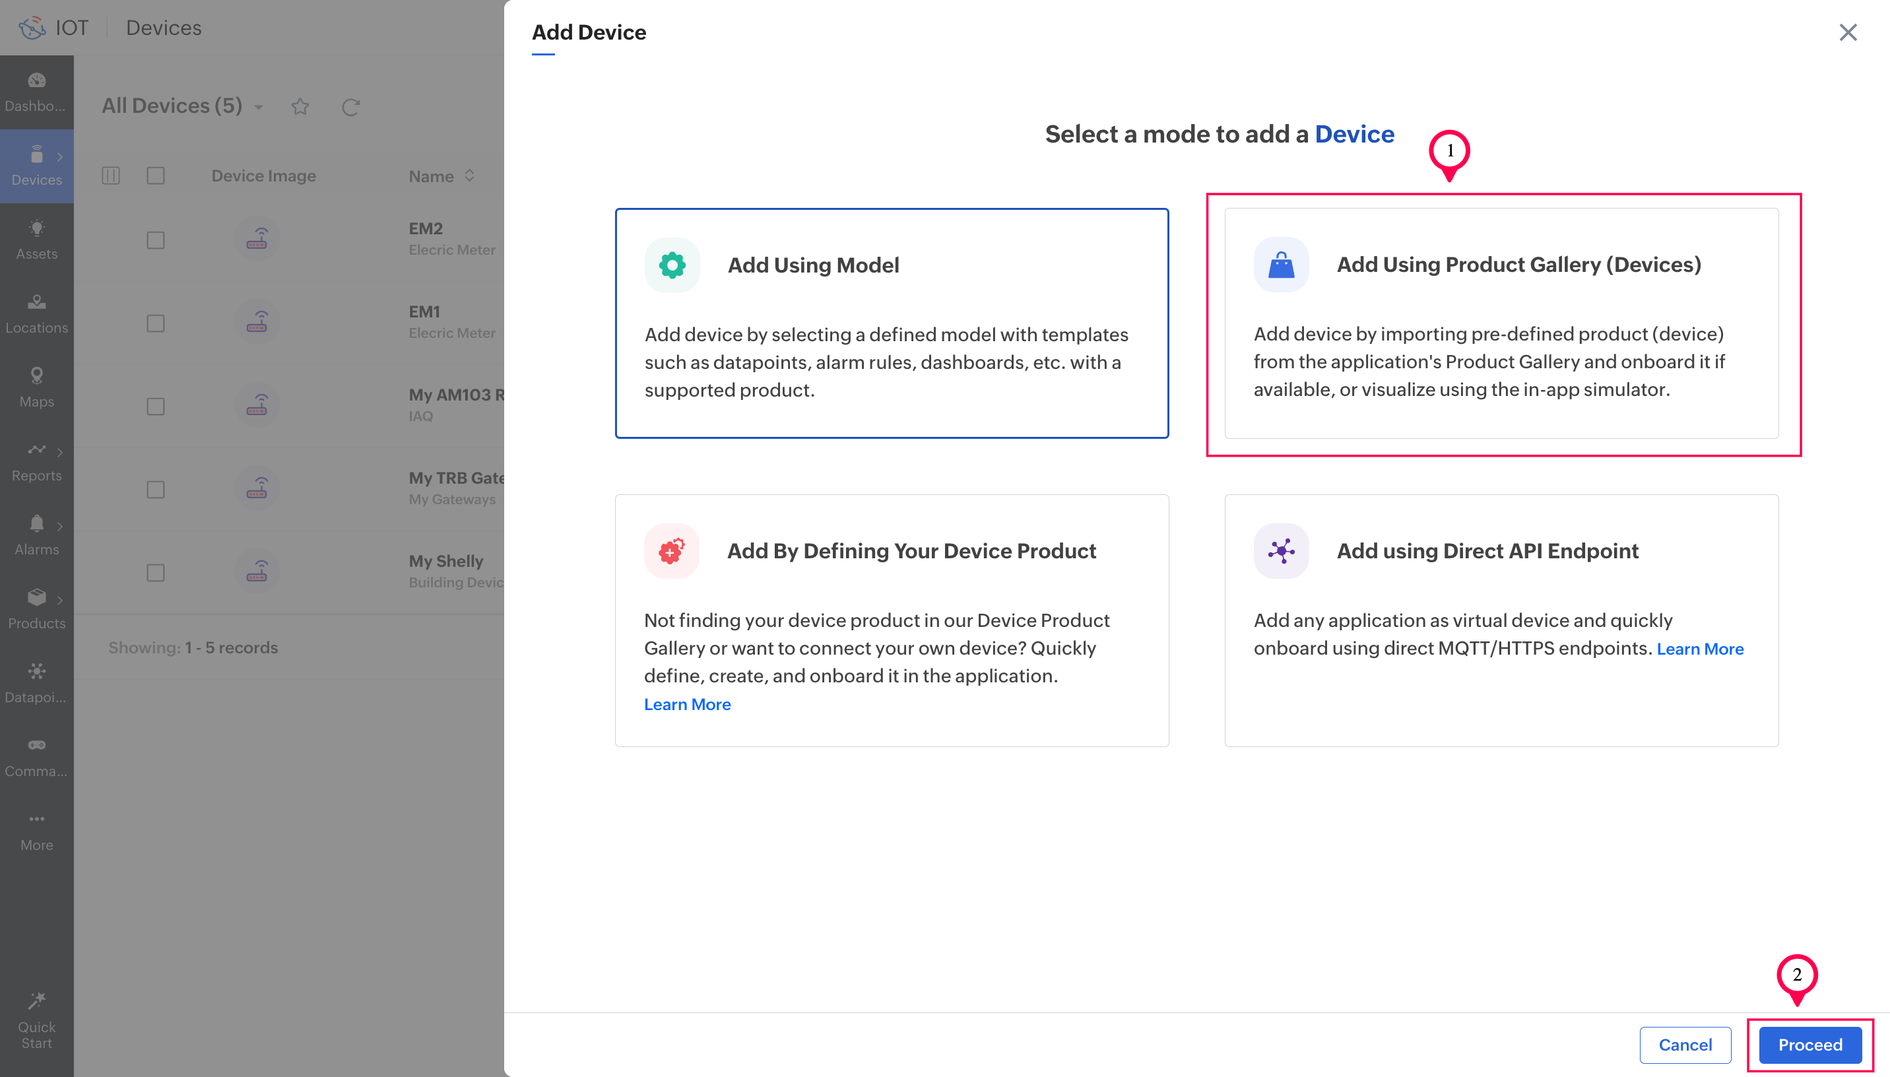Open the Maps sidebar icon
This screenshot has height=1077, width=1890.
tap(36, 375)
